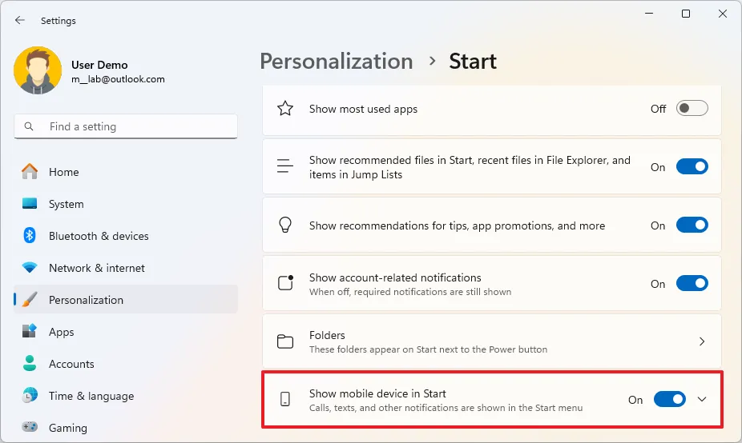Go back using the arrow icon
Image resolution: width=742 pixels, height=443 pixels.
coord(19,20)
